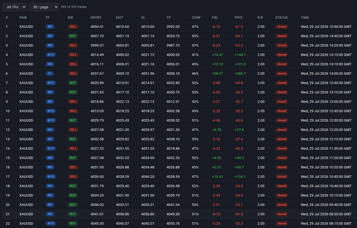Click the M15 badge in row 4

(x=51, y=55)
